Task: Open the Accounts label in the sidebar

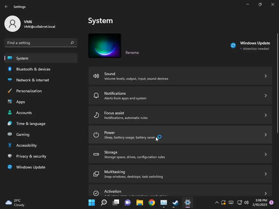Action: (x=24, y=113)
